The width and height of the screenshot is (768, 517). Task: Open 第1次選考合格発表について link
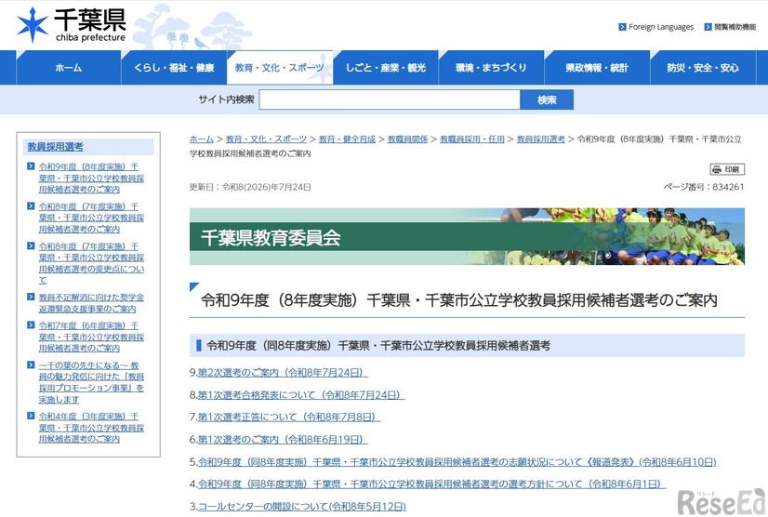pos(301,395)
